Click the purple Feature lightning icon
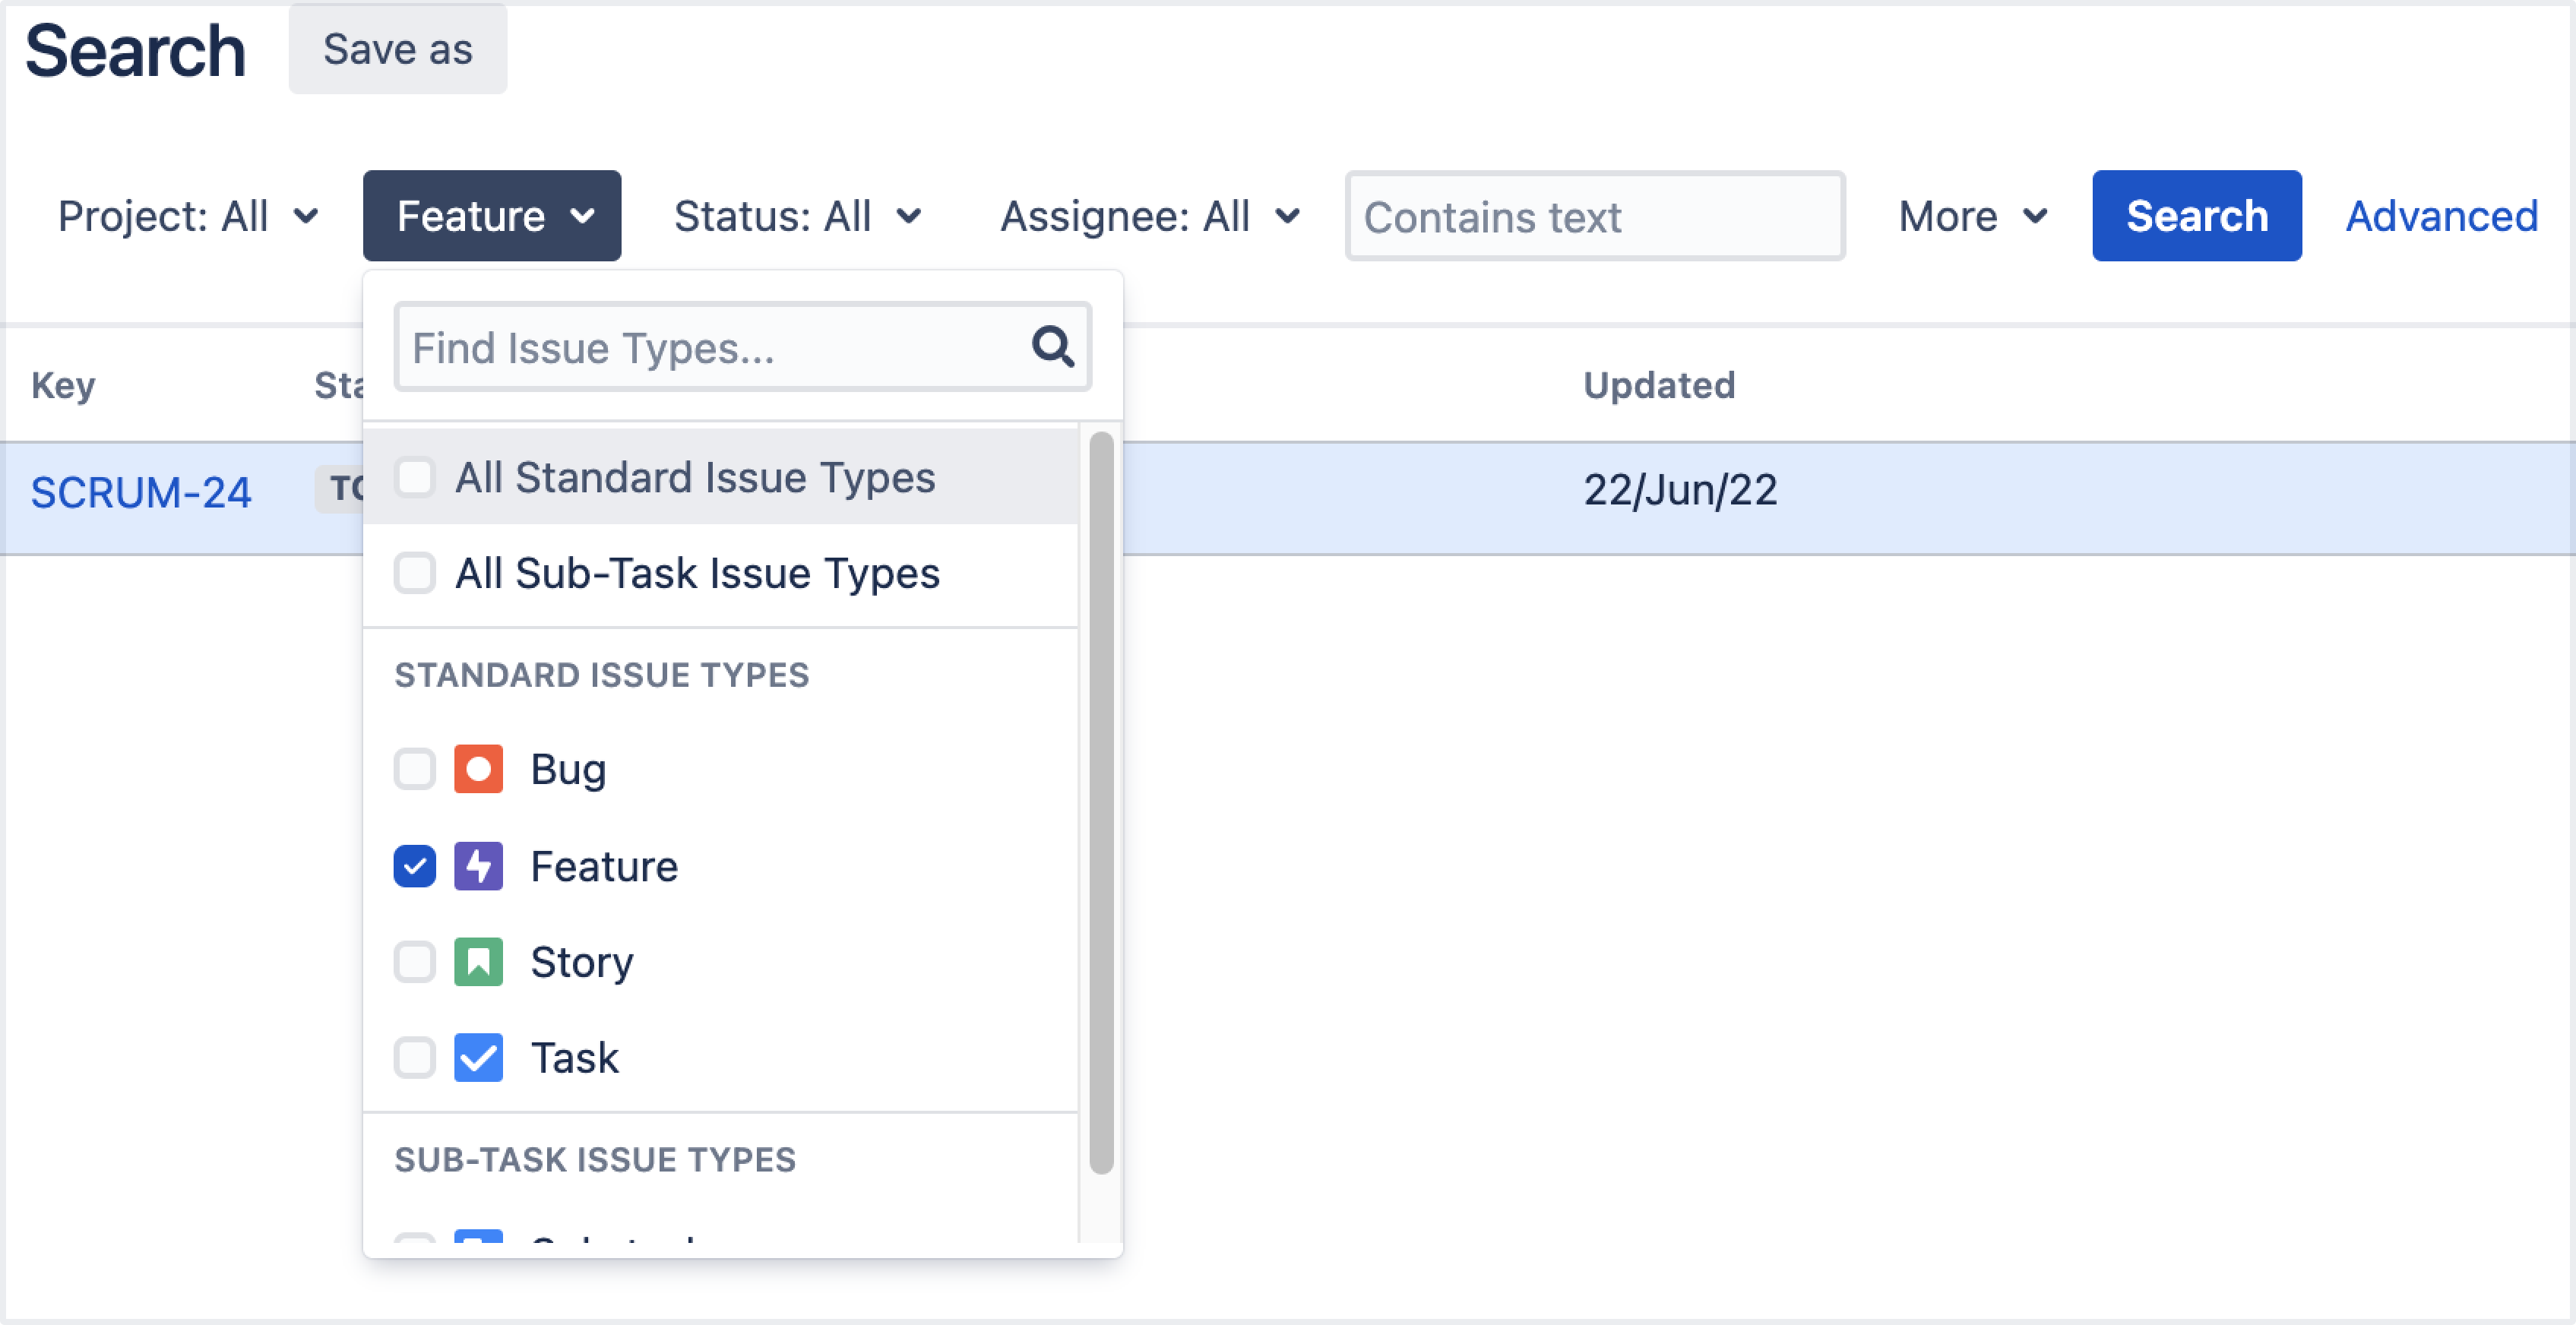The height and width of the screenshot is (1325, 2576). (x=478, y=866)
